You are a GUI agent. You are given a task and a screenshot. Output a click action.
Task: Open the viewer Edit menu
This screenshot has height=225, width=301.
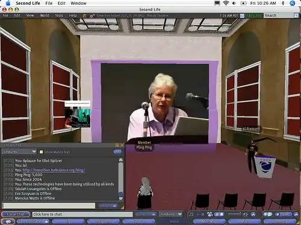[x=17, y=16]
